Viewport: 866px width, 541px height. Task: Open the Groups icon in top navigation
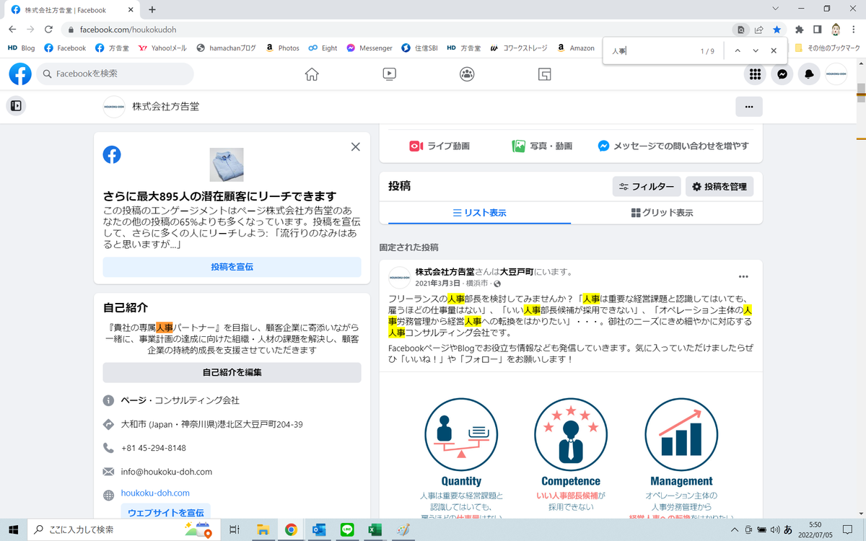pyautogui.click(x=467, y=74)
